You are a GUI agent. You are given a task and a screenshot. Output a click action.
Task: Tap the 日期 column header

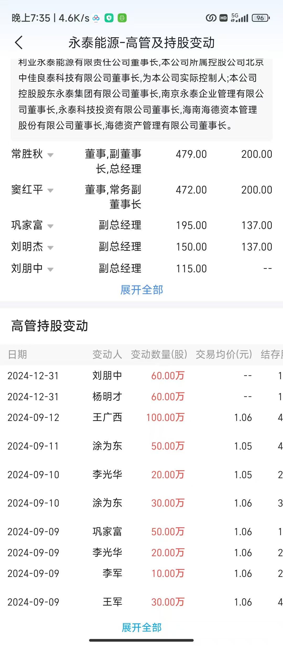(17, 355)
